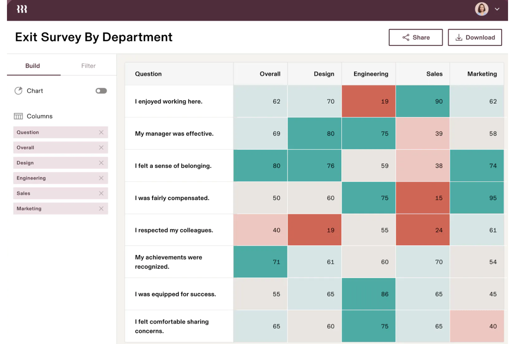Click the Chart label in Build panel

coord(35,91)
